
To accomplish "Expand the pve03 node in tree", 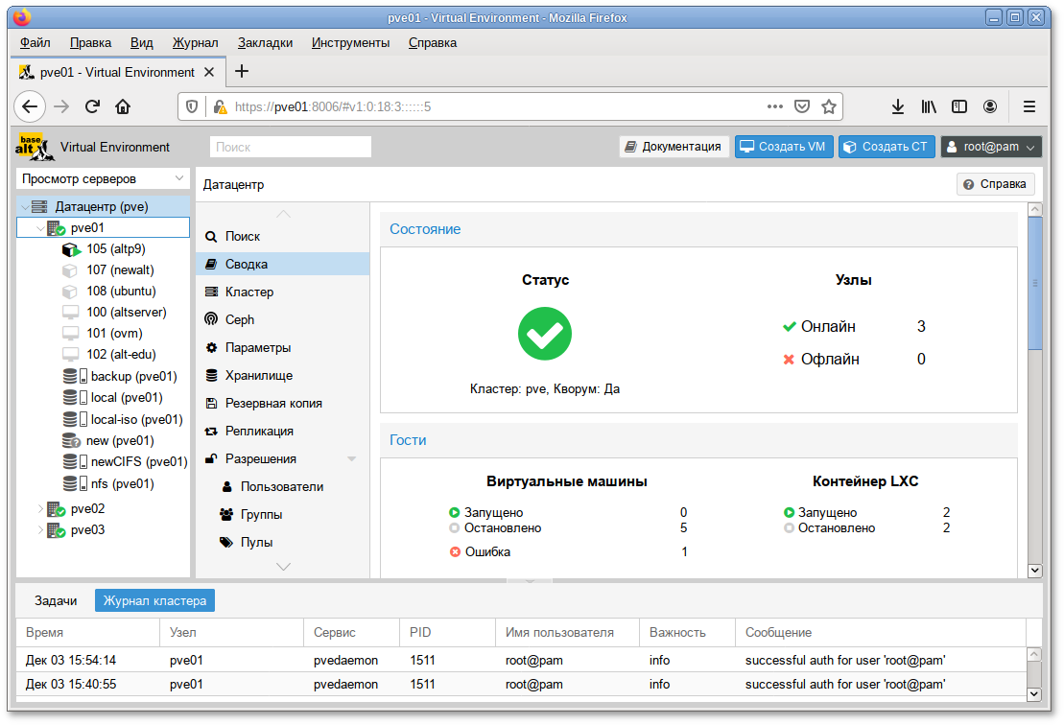I will pos(40,529).
